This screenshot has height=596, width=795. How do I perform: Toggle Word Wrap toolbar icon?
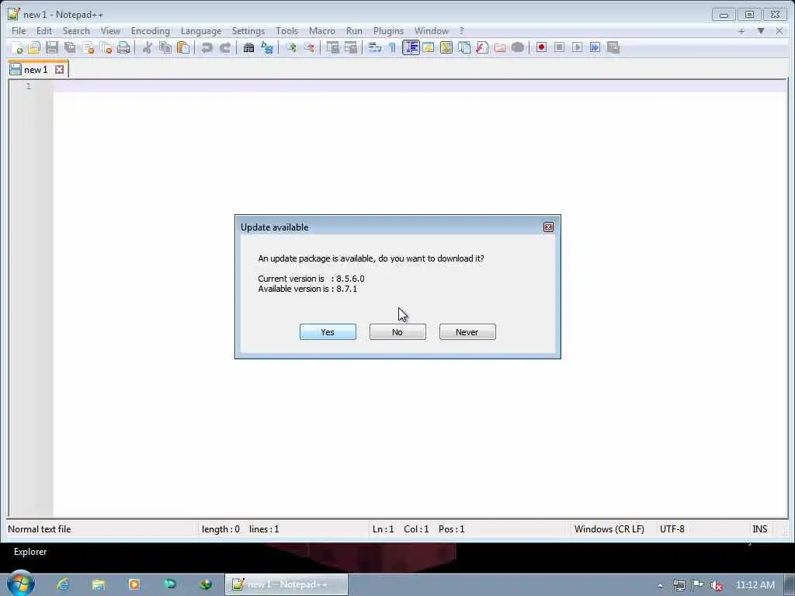click(374, 47)
